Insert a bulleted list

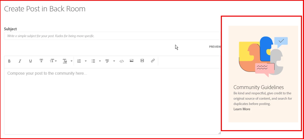[x=93, y=61]
